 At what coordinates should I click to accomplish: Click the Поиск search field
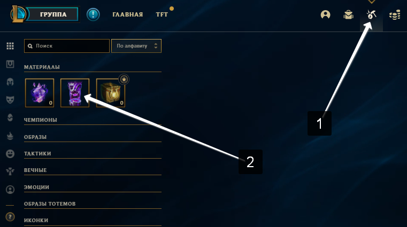click(67, 46)
